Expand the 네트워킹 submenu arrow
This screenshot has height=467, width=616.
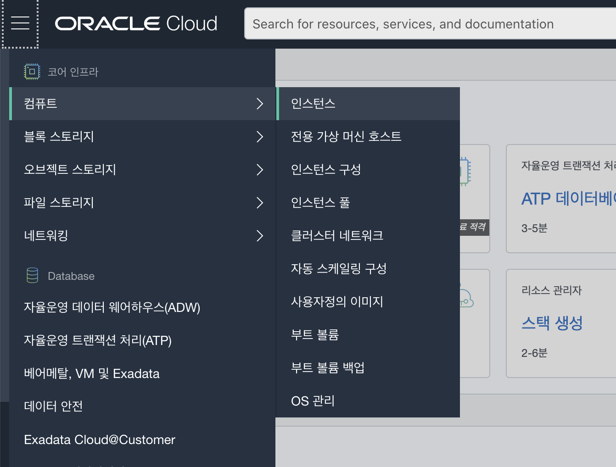click(260, 236)
